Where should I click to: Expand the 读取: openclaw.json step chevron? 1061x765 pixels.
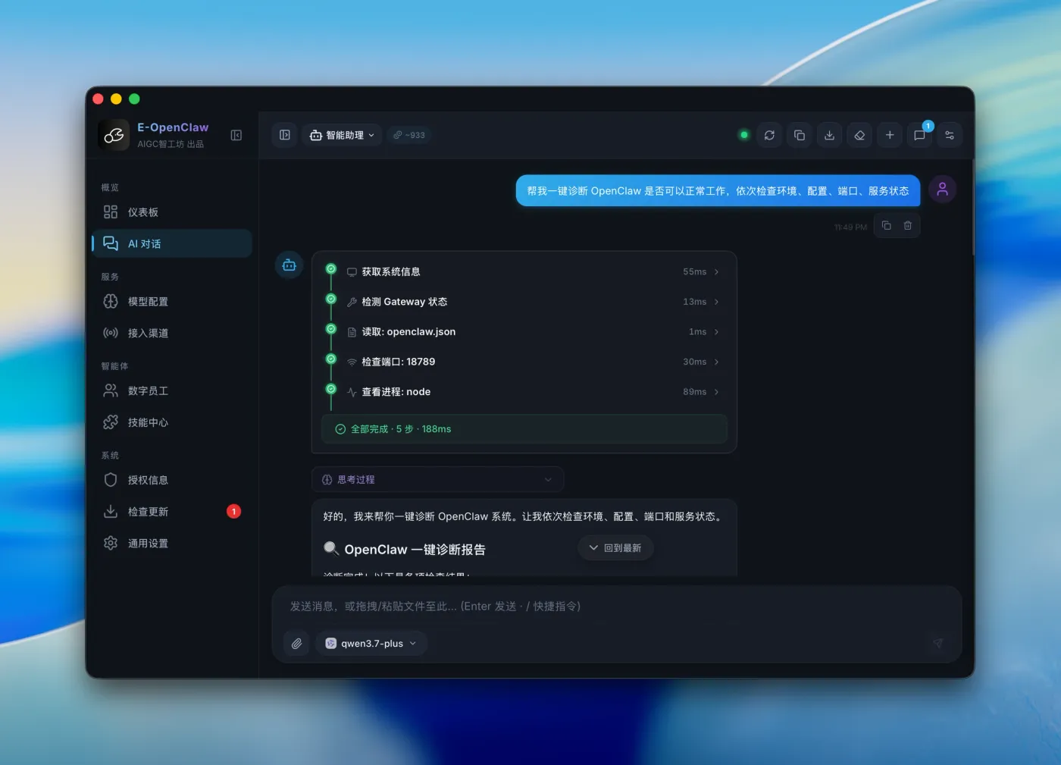point(716,332)
